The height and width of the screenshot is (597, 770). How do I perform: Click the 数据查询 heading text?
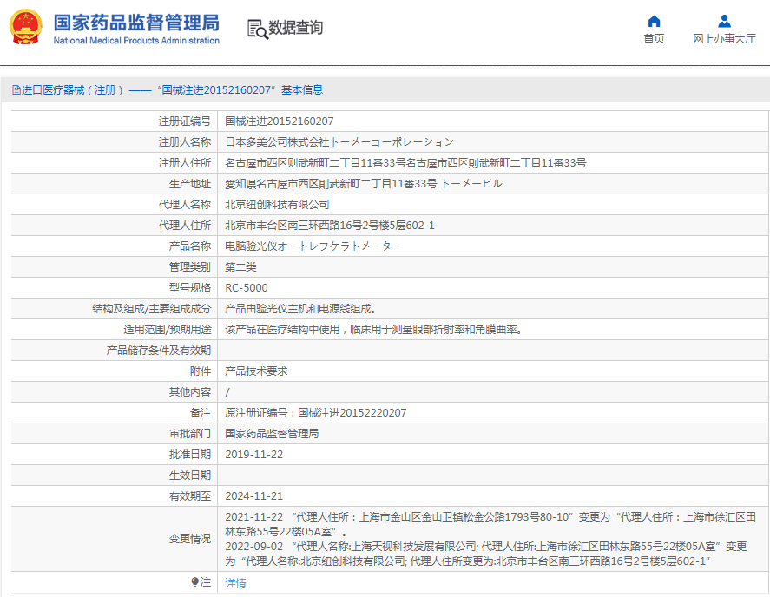(x=295, y=28)
